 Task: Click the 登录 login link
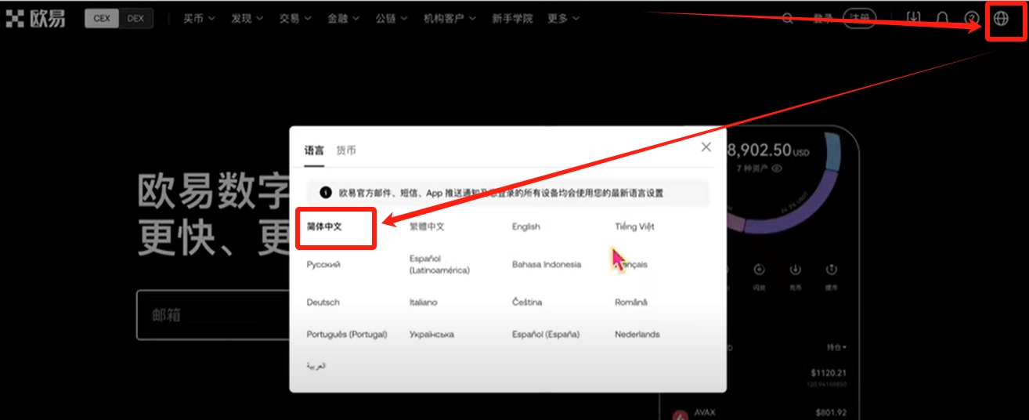pos(822,18)
